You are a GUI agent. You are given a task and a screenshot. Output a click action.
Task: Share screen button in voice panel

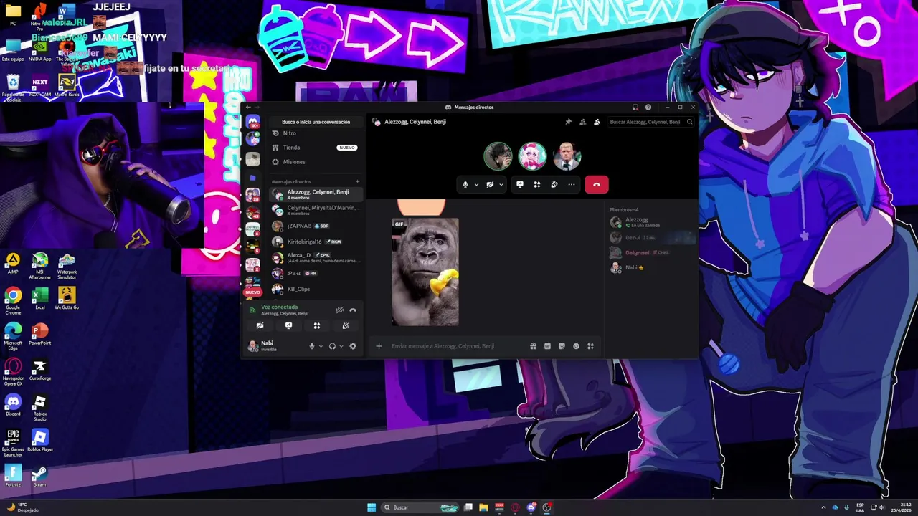point(288,325)
